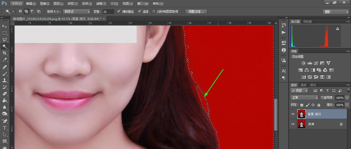Screen dimensions: 351x149
Task: Open the History panel icon
Action: [x=284, y=25]
